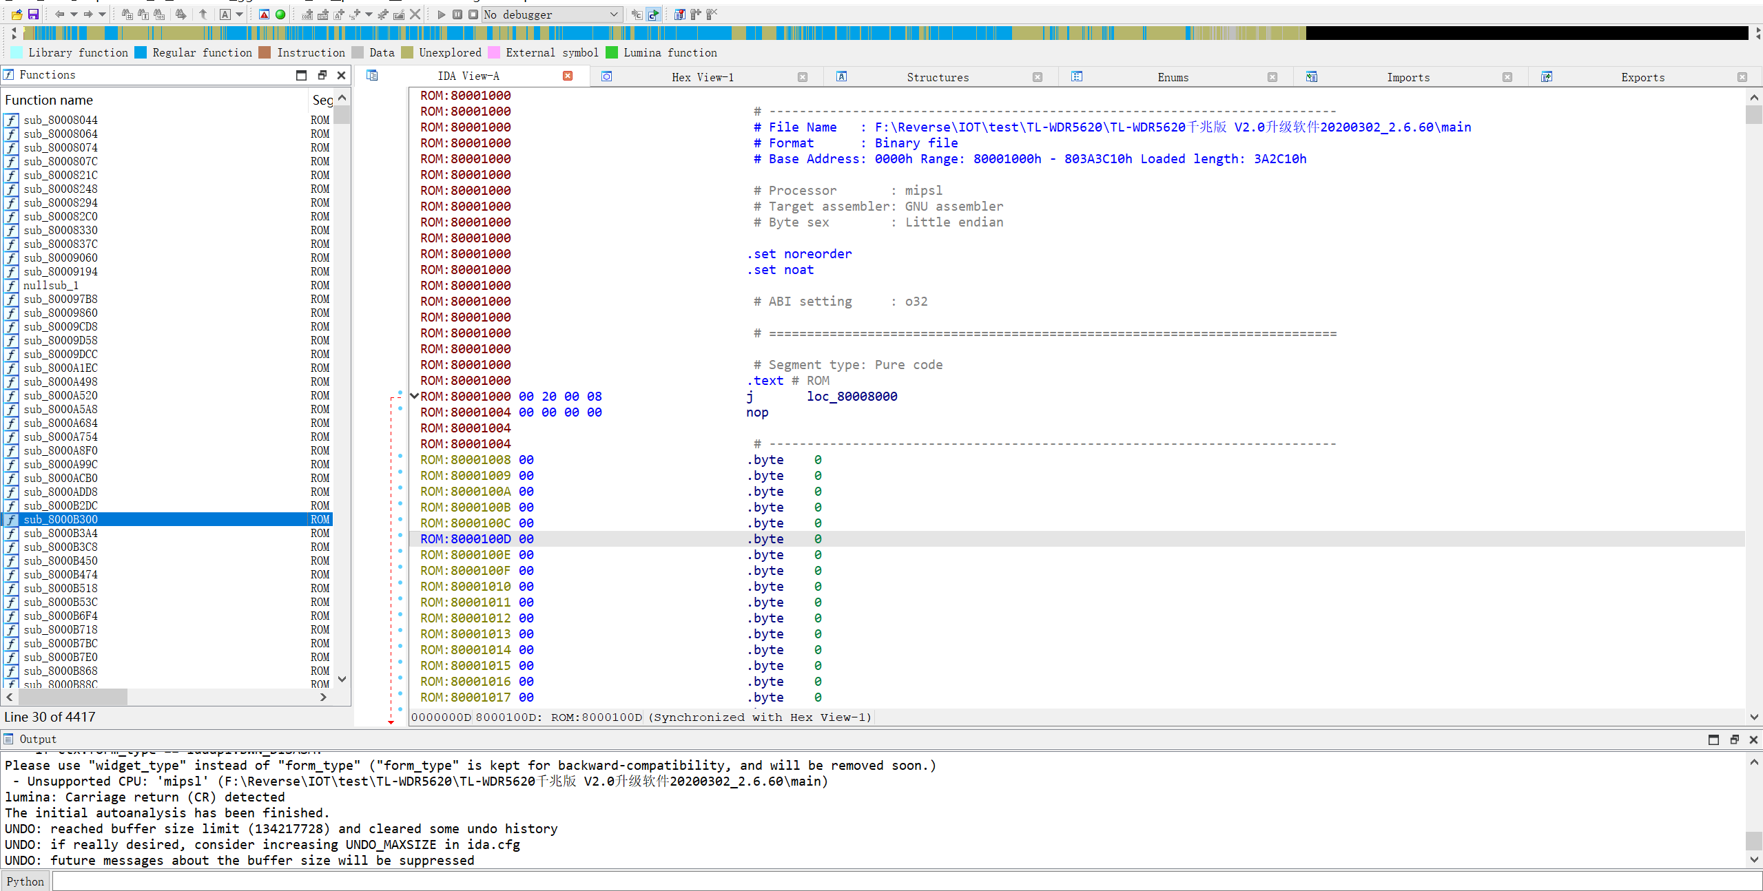Click the delete watch tool icon
The height and width of the screenshot is (891, 1763).
[x=712, y=14]
